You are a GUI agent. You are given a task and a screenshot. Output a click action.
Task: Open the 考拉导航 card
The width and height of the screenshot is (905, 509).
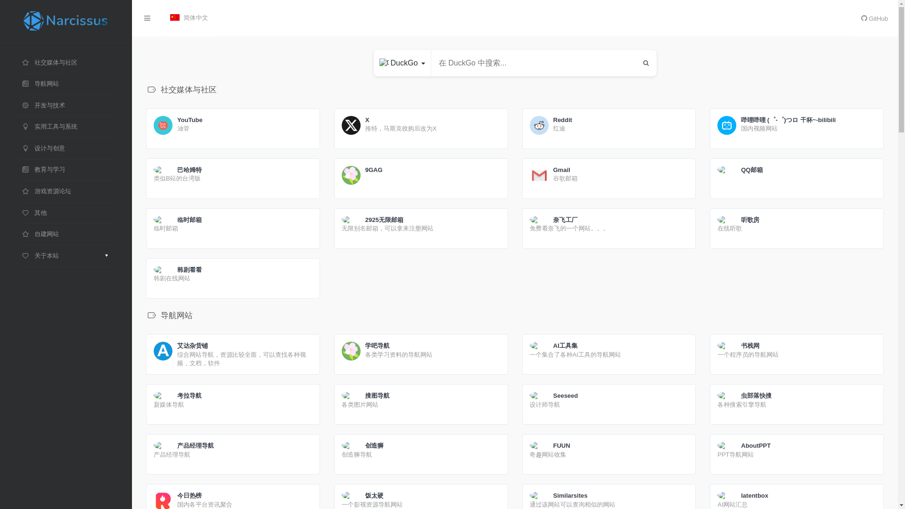(233, 404)
